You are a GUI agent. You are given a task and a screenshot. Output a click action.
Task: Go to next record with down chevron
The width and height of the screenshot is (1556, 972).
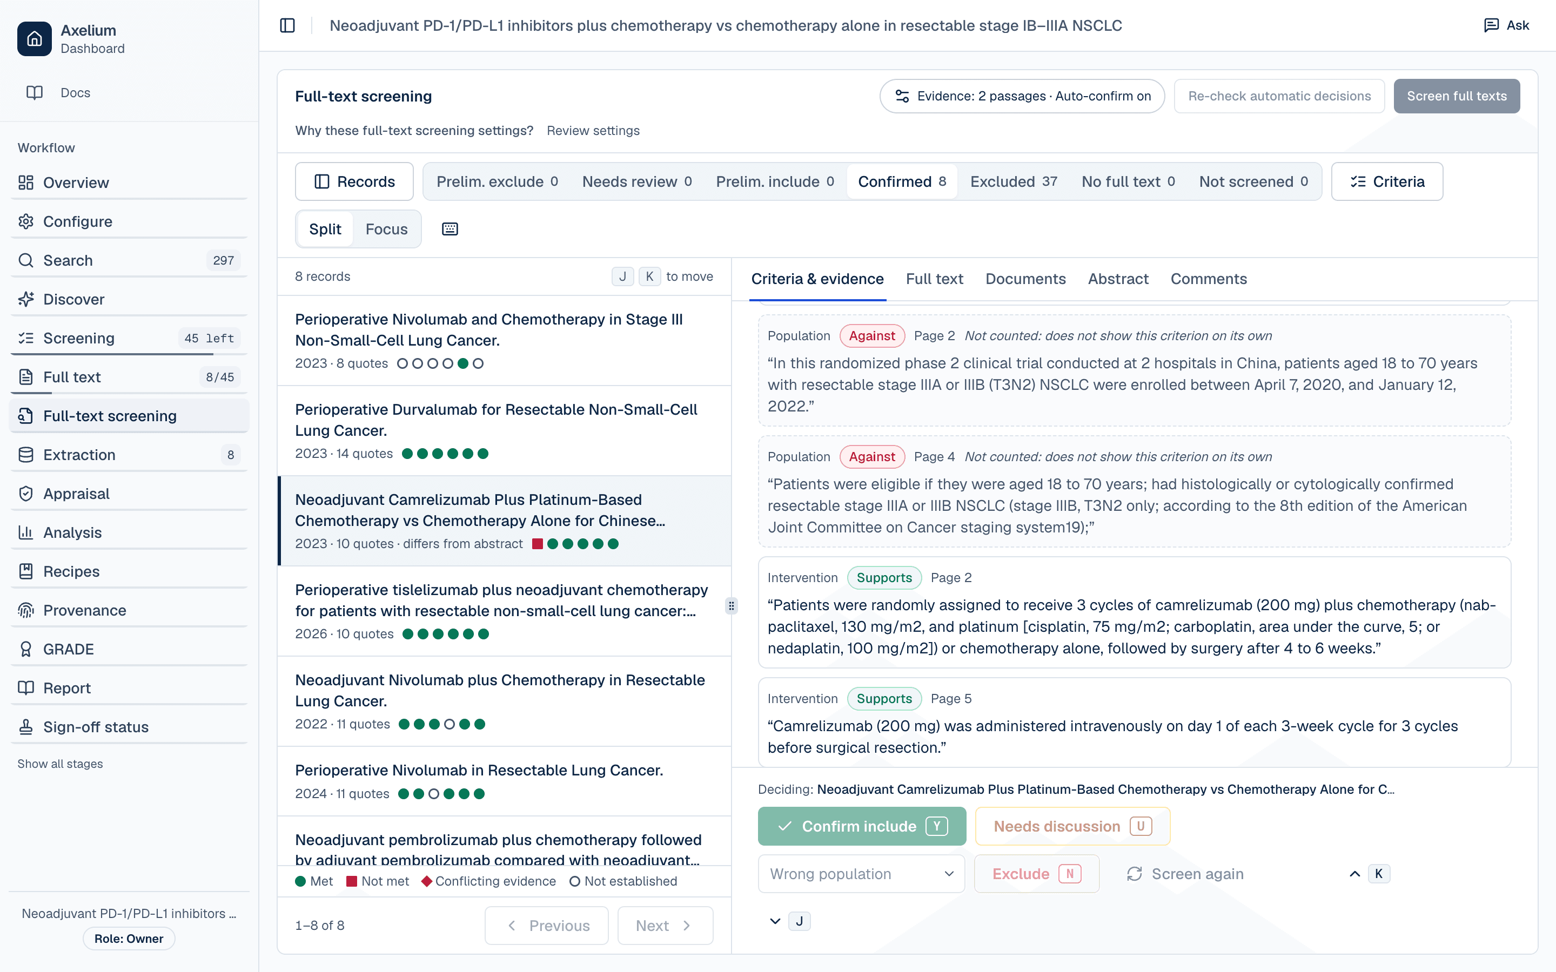tap(775, 921)
